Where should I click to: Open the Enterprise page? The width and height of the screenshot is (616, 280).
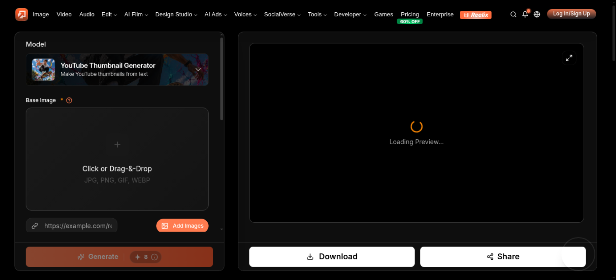pyautogui.click(x=440, y=14)
